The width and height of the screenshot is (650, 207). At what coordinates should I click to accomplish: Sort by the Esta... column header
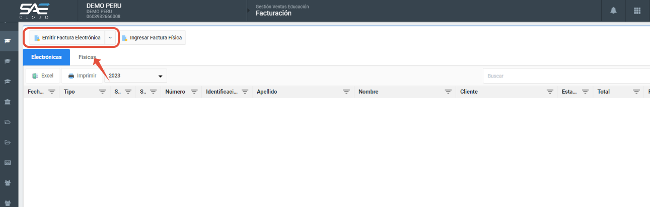(x=569, y=92)
